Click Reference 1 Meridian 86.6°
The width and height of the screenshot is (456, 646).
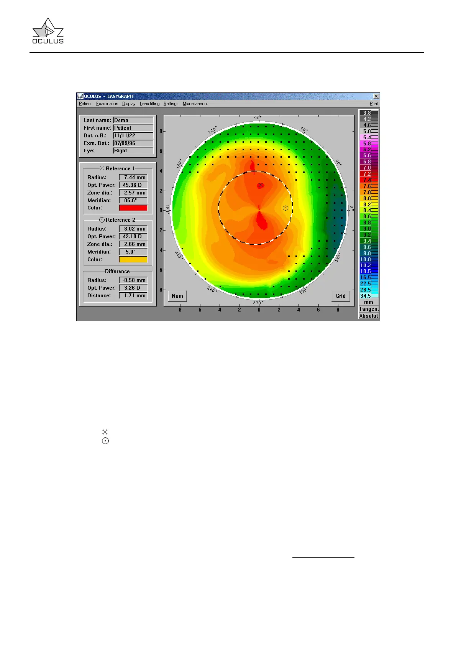pyautogui.click(x=133, y=200)
